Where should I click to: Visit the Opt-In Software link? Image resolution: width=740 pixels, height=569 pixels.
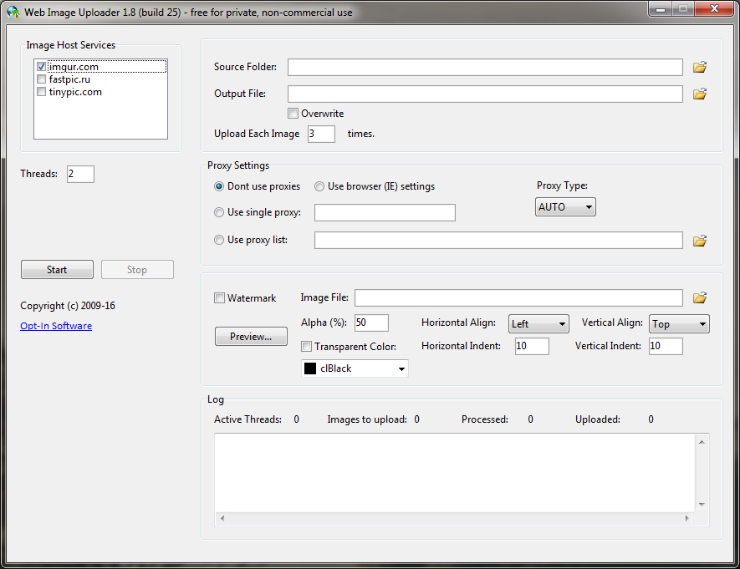click(x=56, y=326)
